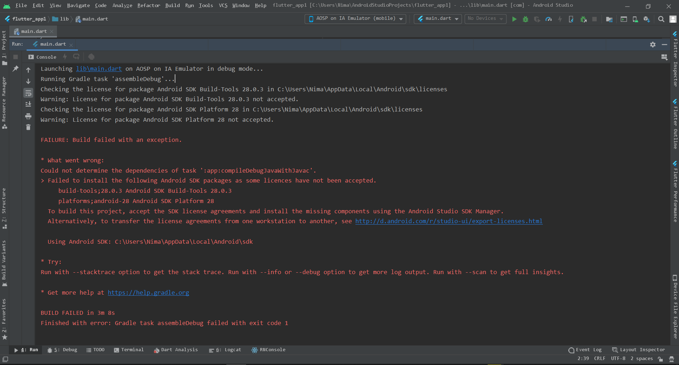679x365 pixels.
Task: Hide the Run panel with minus icon
Action: tap(665, 44)
